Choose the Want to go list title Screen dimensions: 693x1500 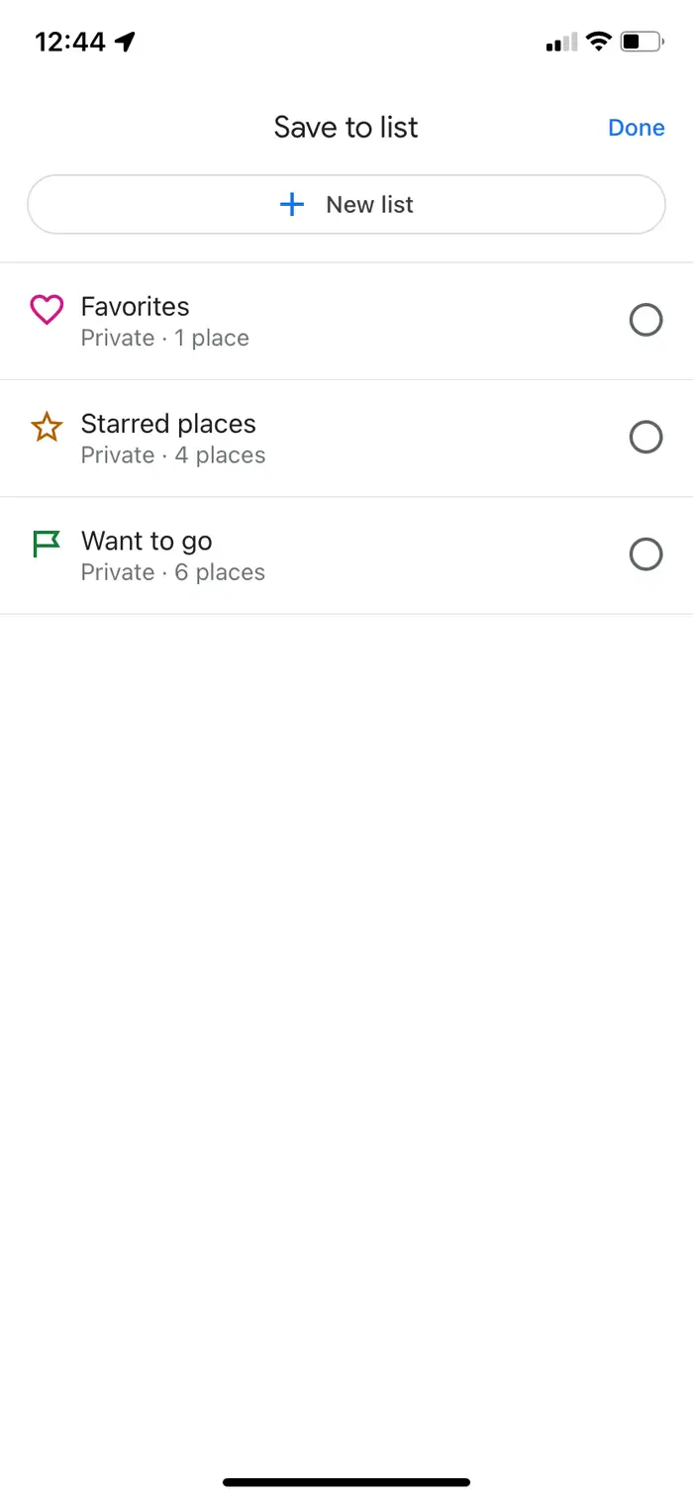pyautogui.click(x=147, y=542)
